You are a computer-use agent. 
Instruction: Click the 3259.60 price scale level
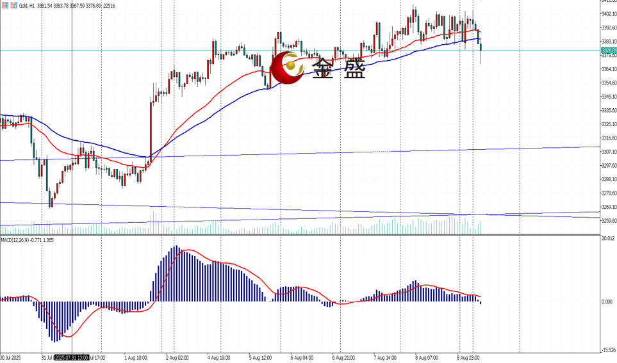click(x=609, y=221)
